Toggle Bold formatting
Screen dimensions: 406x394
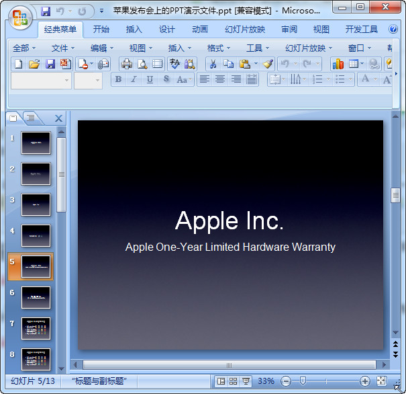[x=118, y=79]
